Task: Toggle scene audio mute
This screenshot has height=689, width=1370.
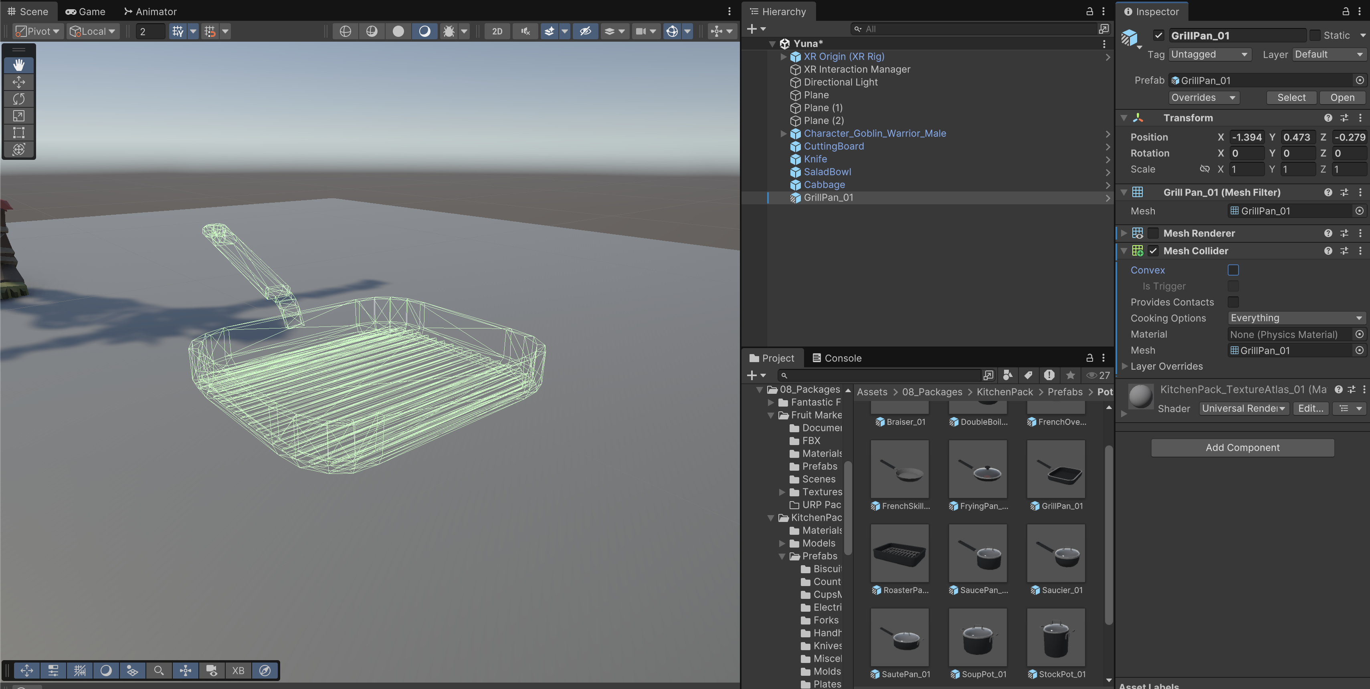Action: pos(525,31)
